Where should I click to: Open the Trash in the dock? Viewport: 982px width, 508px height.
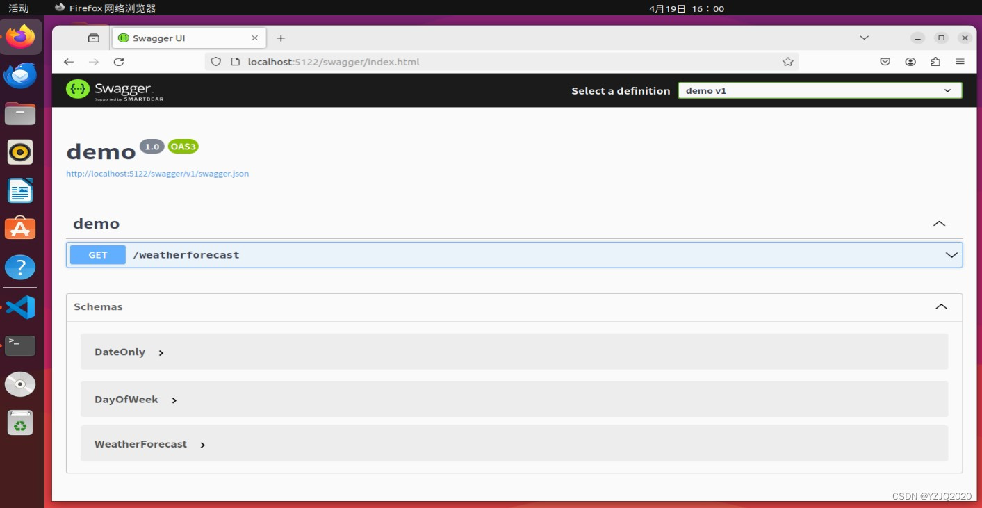[x=20, y=423]
